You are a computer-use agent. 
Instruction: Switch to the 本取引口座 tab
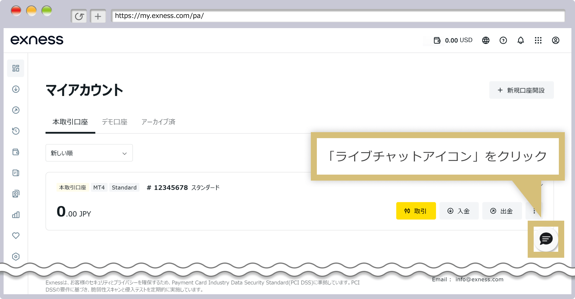70,122
